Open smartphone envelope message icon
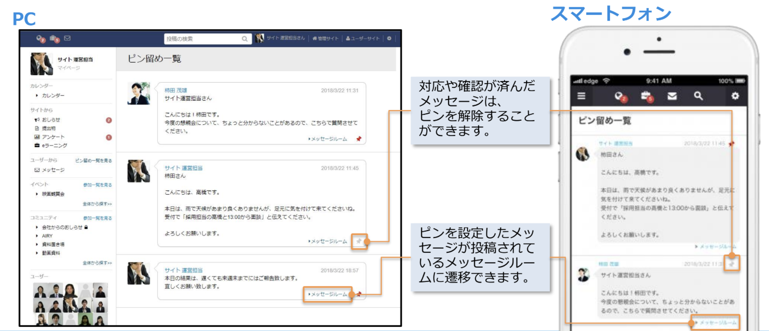The width and height of the screenshot is (769, 331). [x=672, y=96]
